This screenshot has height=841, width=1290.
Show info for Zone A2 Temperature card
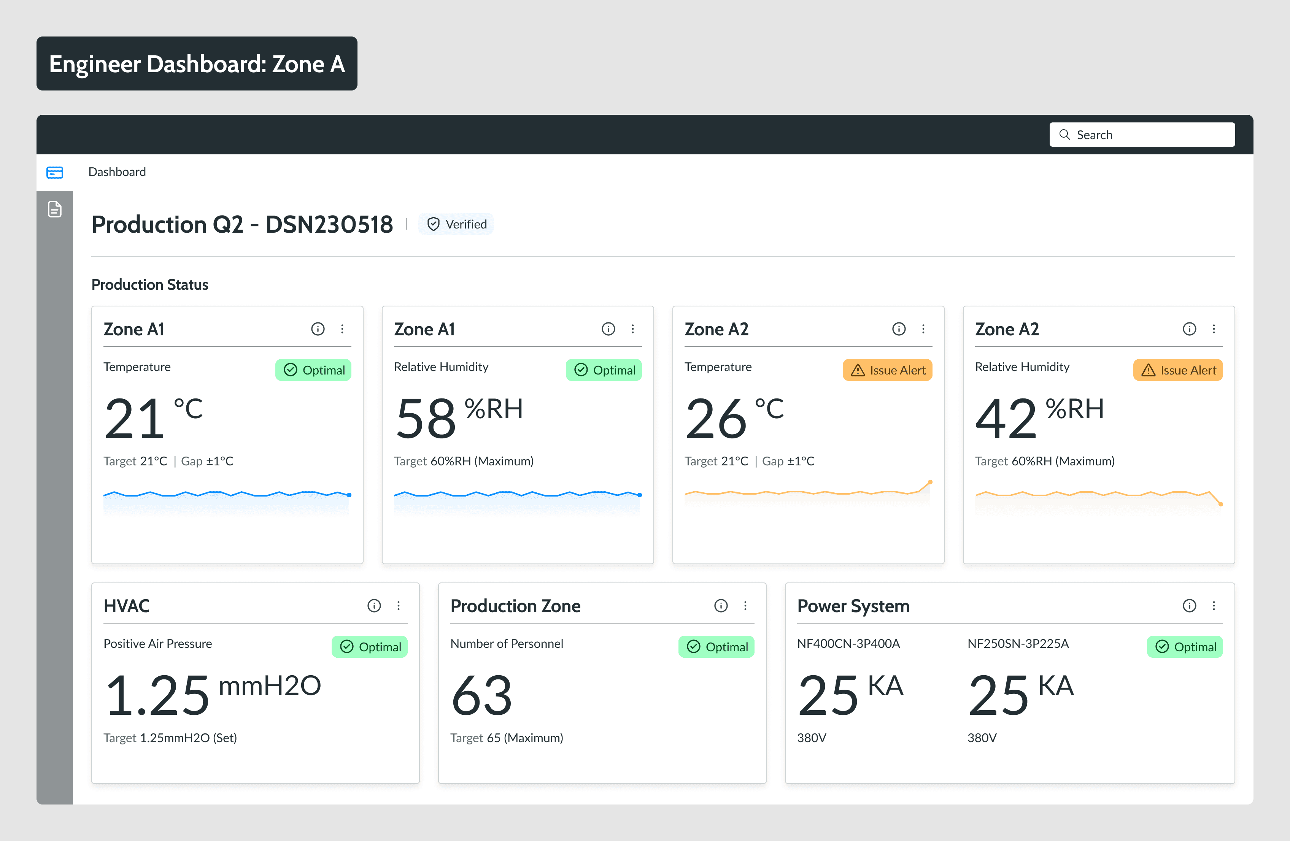pos(899,329)
